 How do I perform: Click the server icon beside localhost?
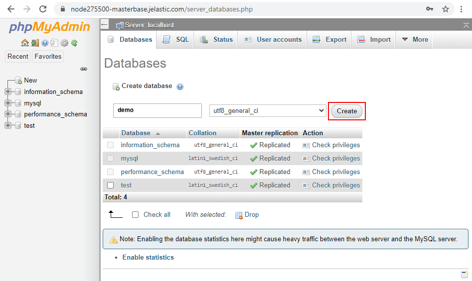[x=120, y=25]
